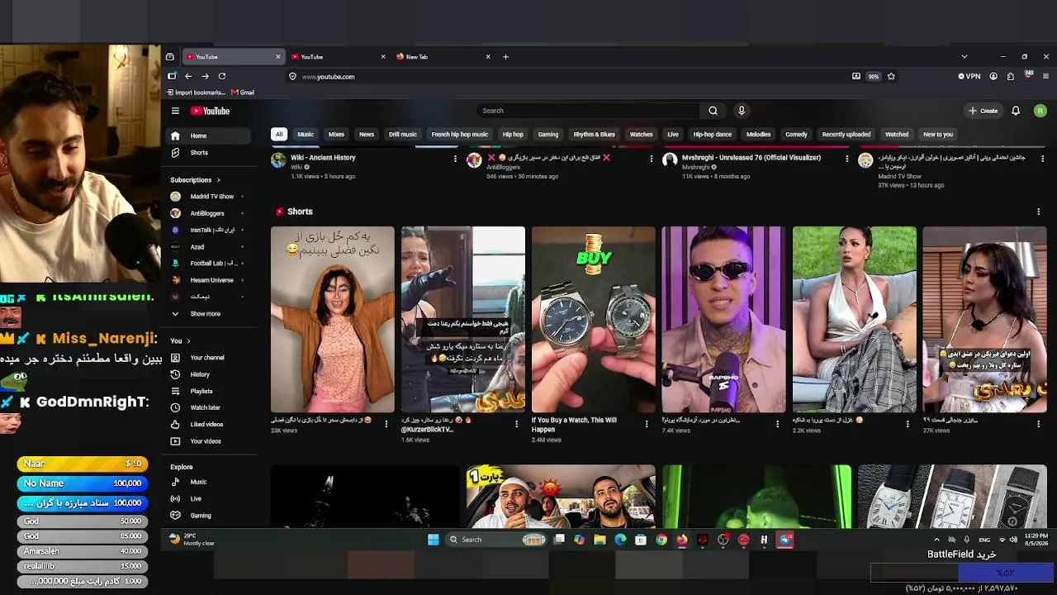The image size is (1057, 595).
Task: Open Liked videos in the sidebar
Action: click(x=209, y=424)
